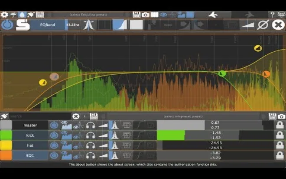Select the grey EQ node near low end
This screenshot has width=286, height=179.
click(x=54, y=77)
